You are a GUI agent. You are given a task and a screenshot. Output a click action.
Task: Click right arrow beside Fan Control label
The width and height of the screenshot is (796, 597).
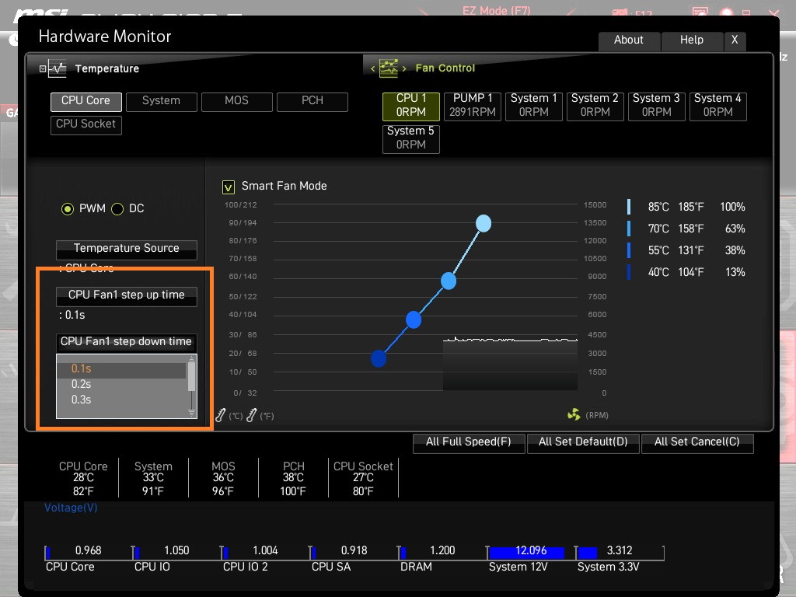(x=404, y=68)
